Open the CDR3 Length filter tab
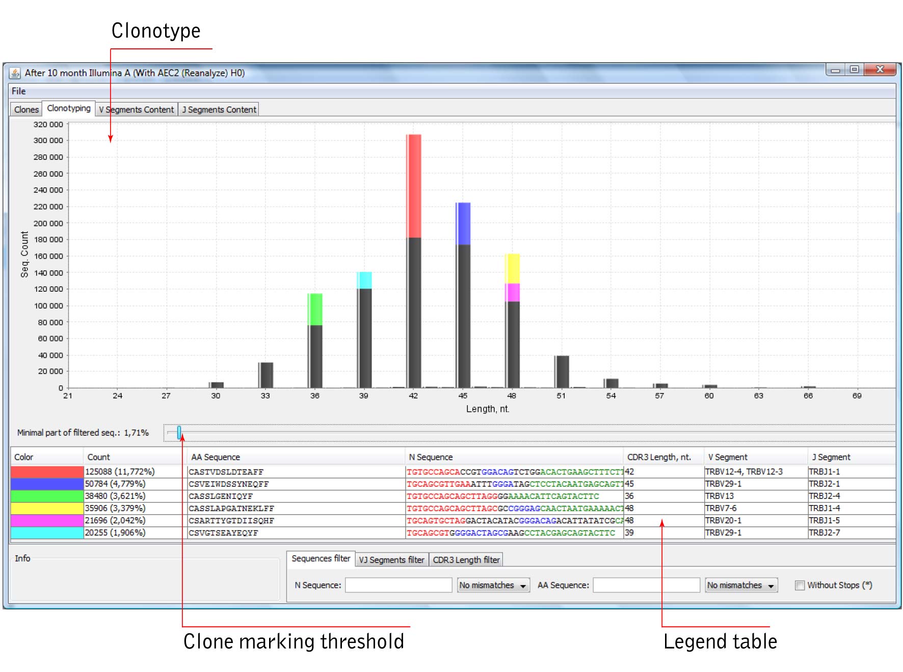 click(x=466, y=560)
